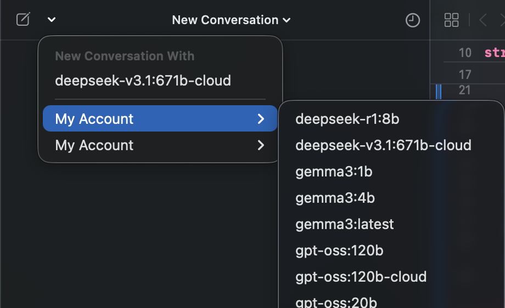This screenshot has width=505, height=308.
Task: Select the highlighted My Account entry
Action: tap(94, 119)
